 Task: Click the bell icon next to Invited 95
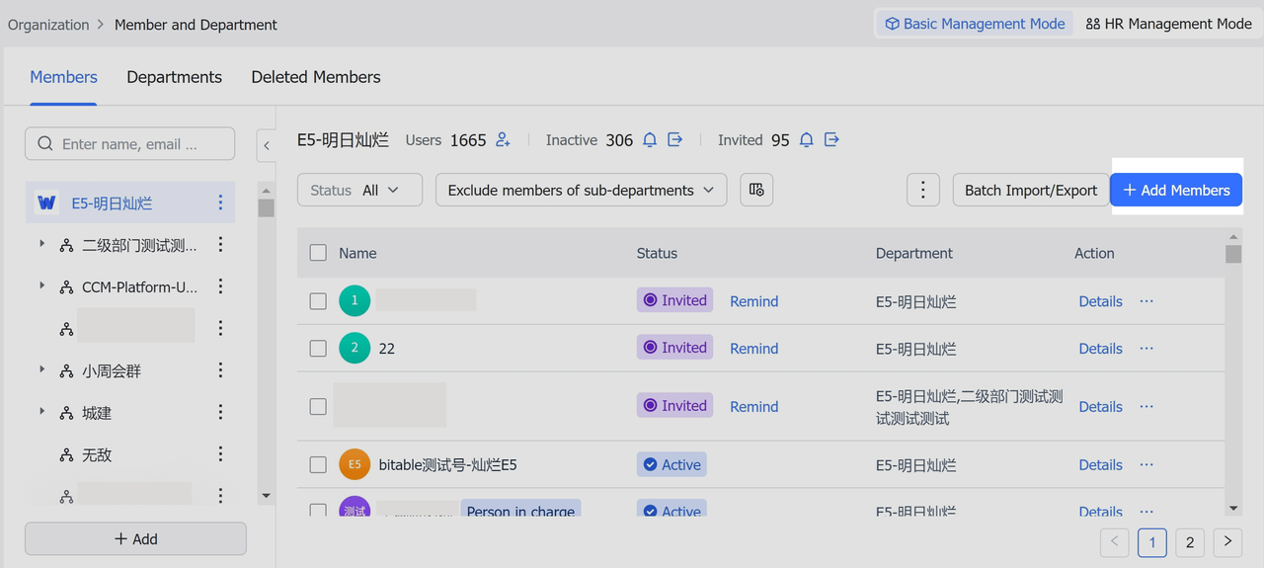pyautogui.click(x=807, y=140)
